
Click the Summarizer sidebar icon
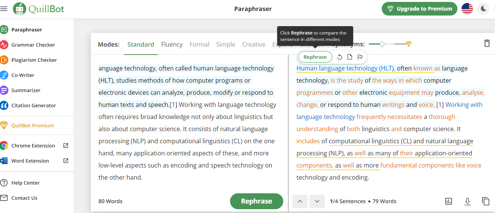(x=4, y=90)
